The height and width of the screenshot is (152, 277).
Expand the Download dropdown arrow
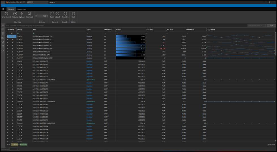[x=29, y=19]
